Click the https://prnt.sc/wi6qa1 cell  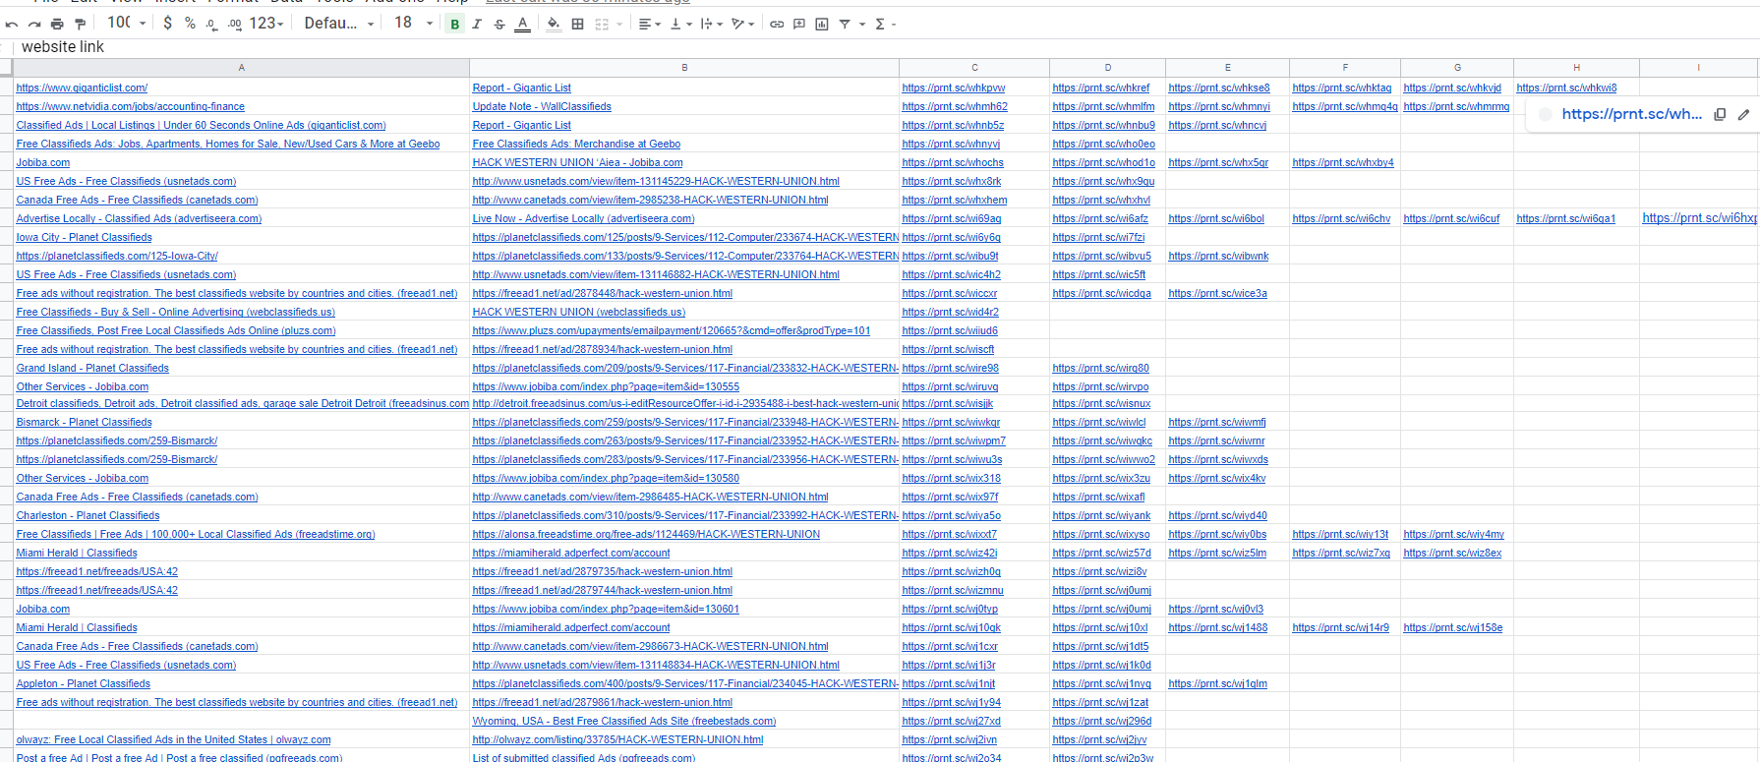pos(1576,218)
